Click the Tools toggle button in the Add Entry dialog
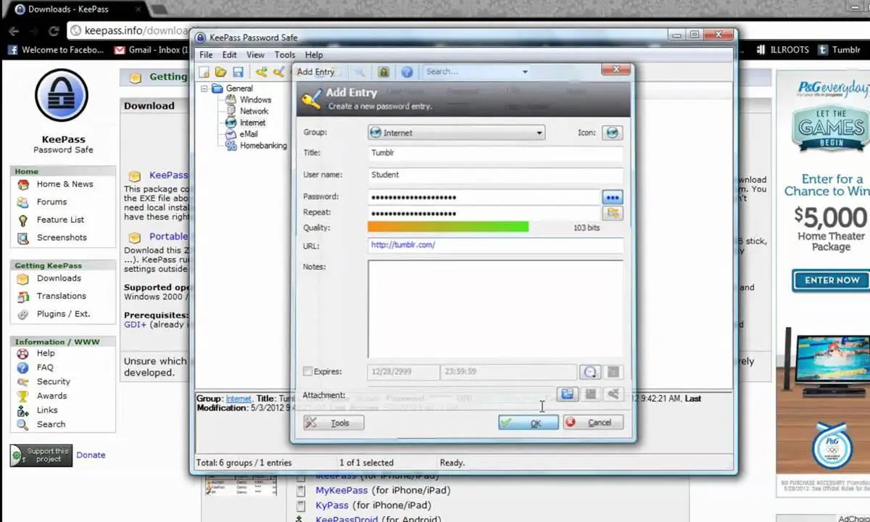This screenshot has height=522, width=870. 333,423
